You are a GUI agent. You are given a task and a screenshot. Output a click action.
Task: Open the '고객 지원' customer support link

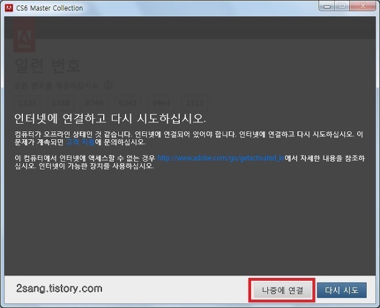click(80, 142)
